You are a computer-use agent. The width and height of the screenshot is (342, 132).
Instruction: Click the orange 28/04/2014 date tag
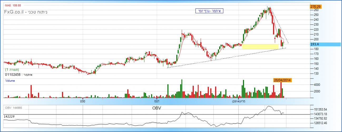(x=282, y=80)
